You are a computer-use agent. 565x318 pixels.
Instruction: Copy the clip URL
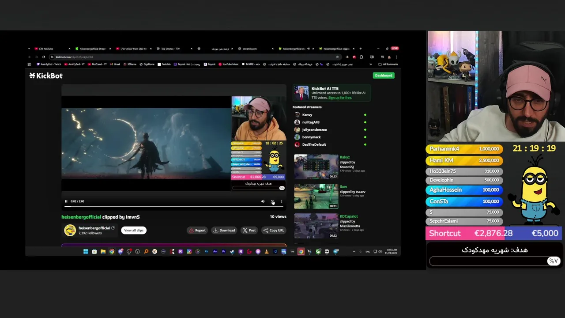[274, 230]
